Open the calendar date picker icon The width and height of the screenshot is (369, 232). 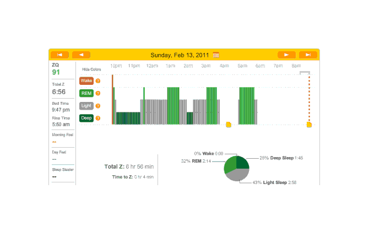click(216, 55)
